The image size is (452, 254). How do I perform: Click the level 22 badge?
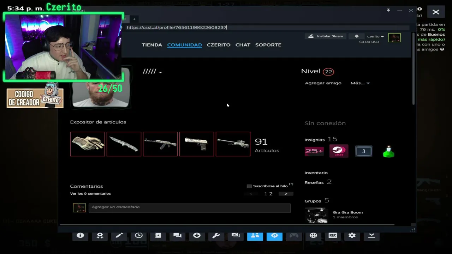328,72
